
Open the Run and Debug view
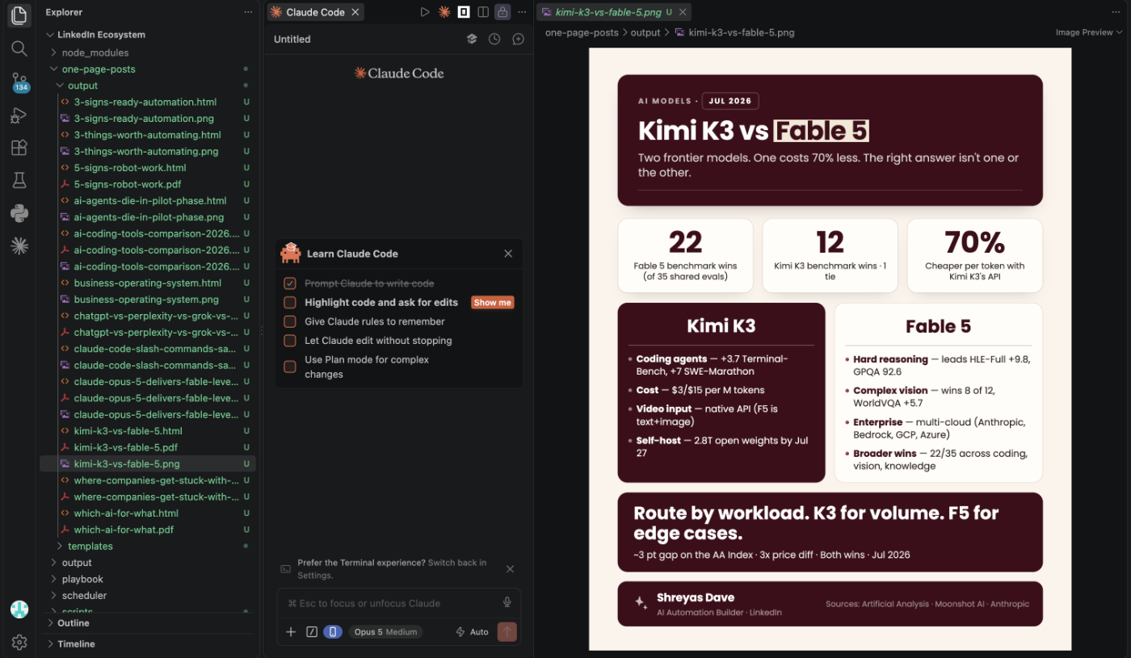click(x=19, y=115)
